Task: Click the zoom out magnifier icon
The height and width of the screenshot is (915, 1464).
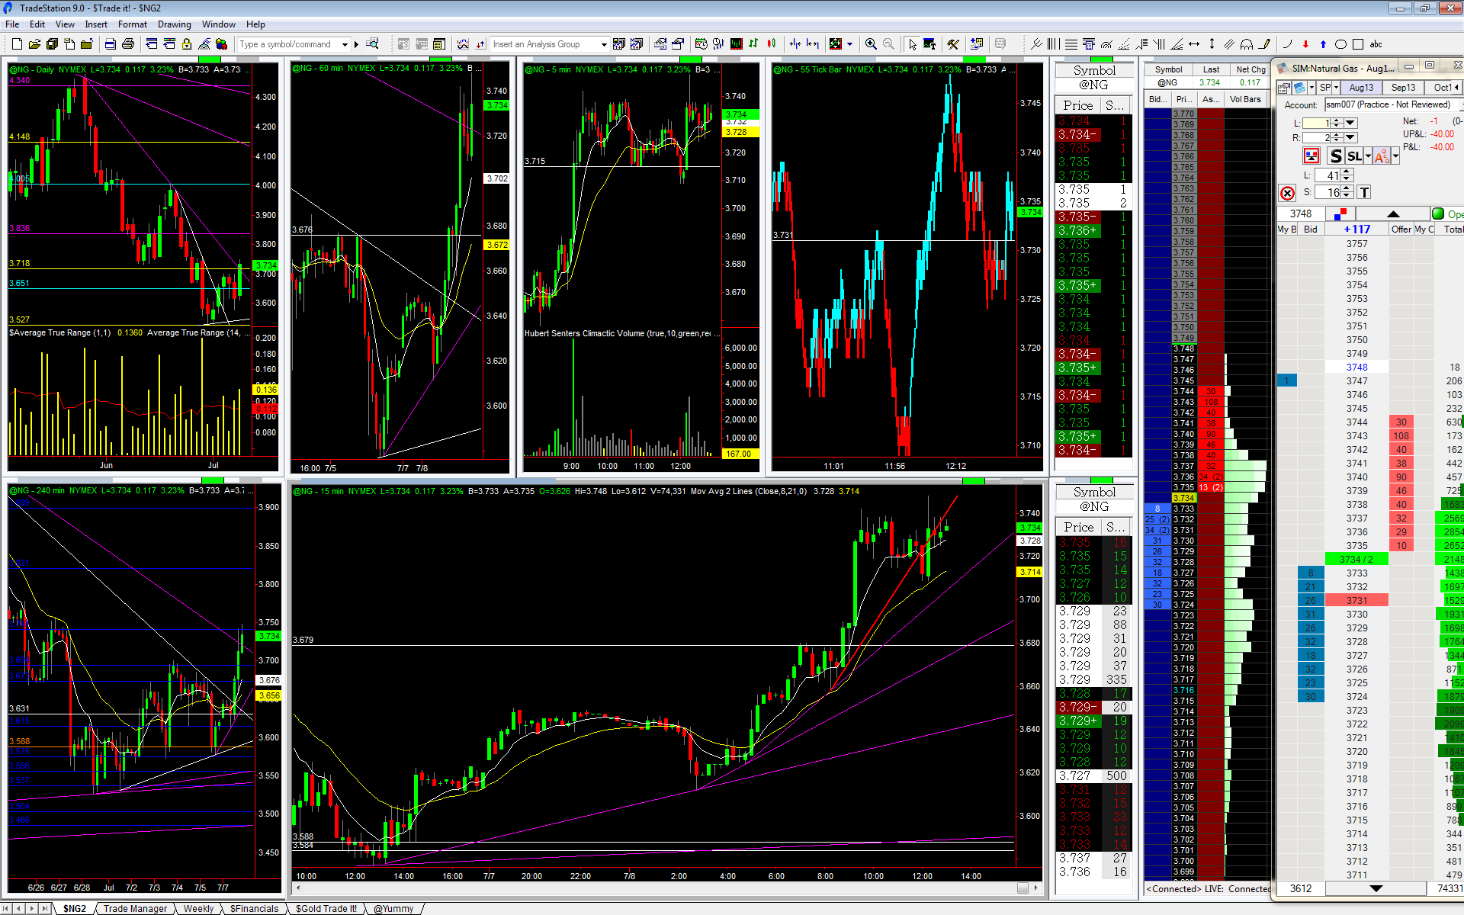Action: [888, 44]
